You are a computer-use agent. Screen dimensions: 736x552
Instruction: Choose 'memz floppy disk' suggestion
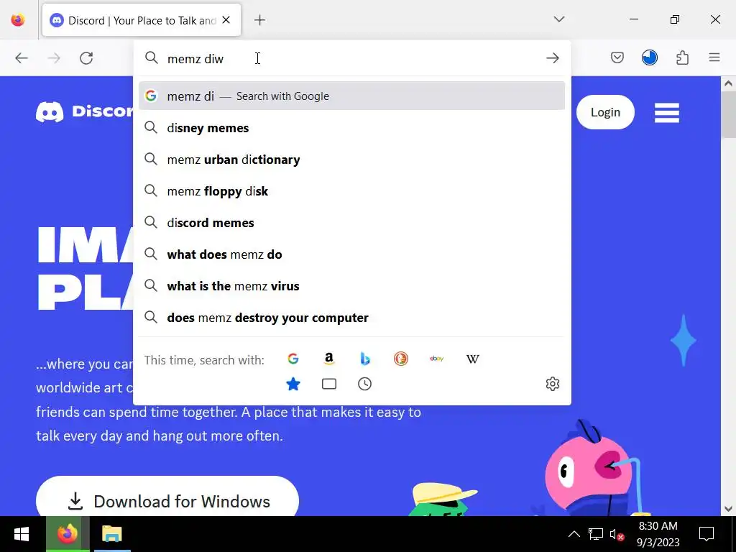tap(351, 191)
